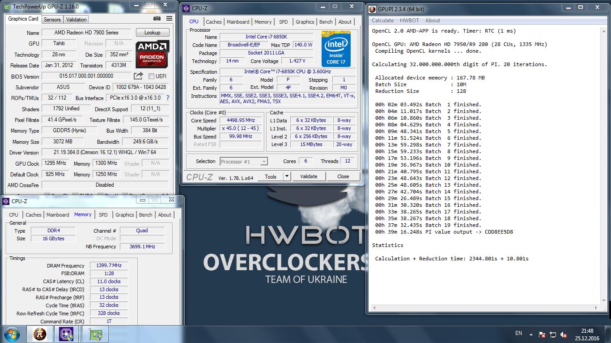
Task: Click the GPU-Z title bar icon
Action: pos(8,7)
